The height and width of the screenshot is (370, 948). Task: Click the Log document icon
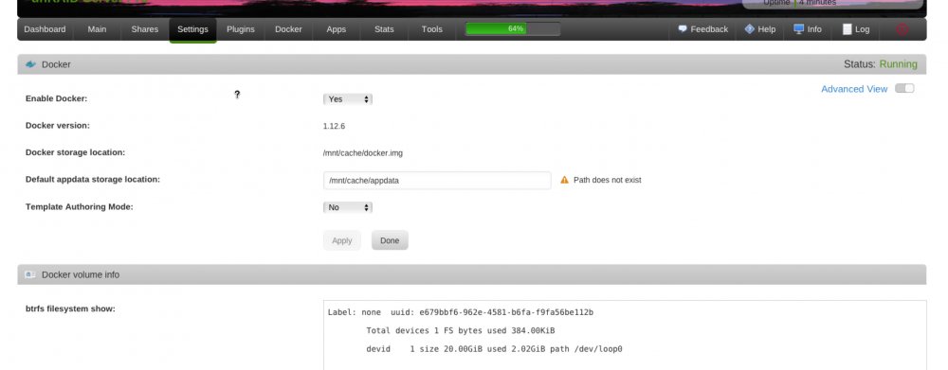point(847,29)
